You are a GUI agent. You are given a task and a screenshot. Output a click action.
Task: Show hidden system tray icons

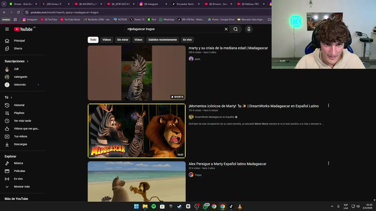coord(332,206)
